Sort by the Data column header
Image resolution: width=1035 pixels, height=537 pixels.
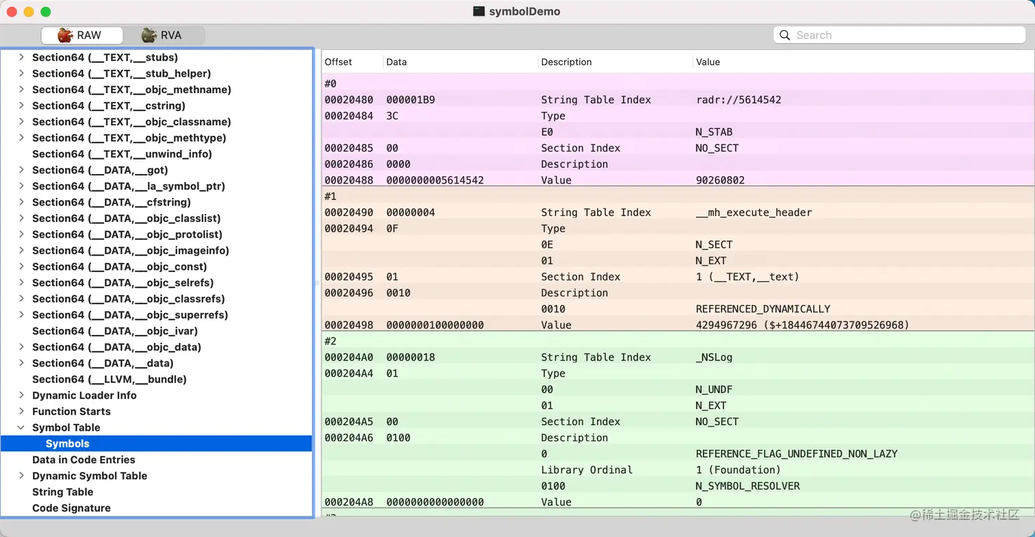click(461, 62)
